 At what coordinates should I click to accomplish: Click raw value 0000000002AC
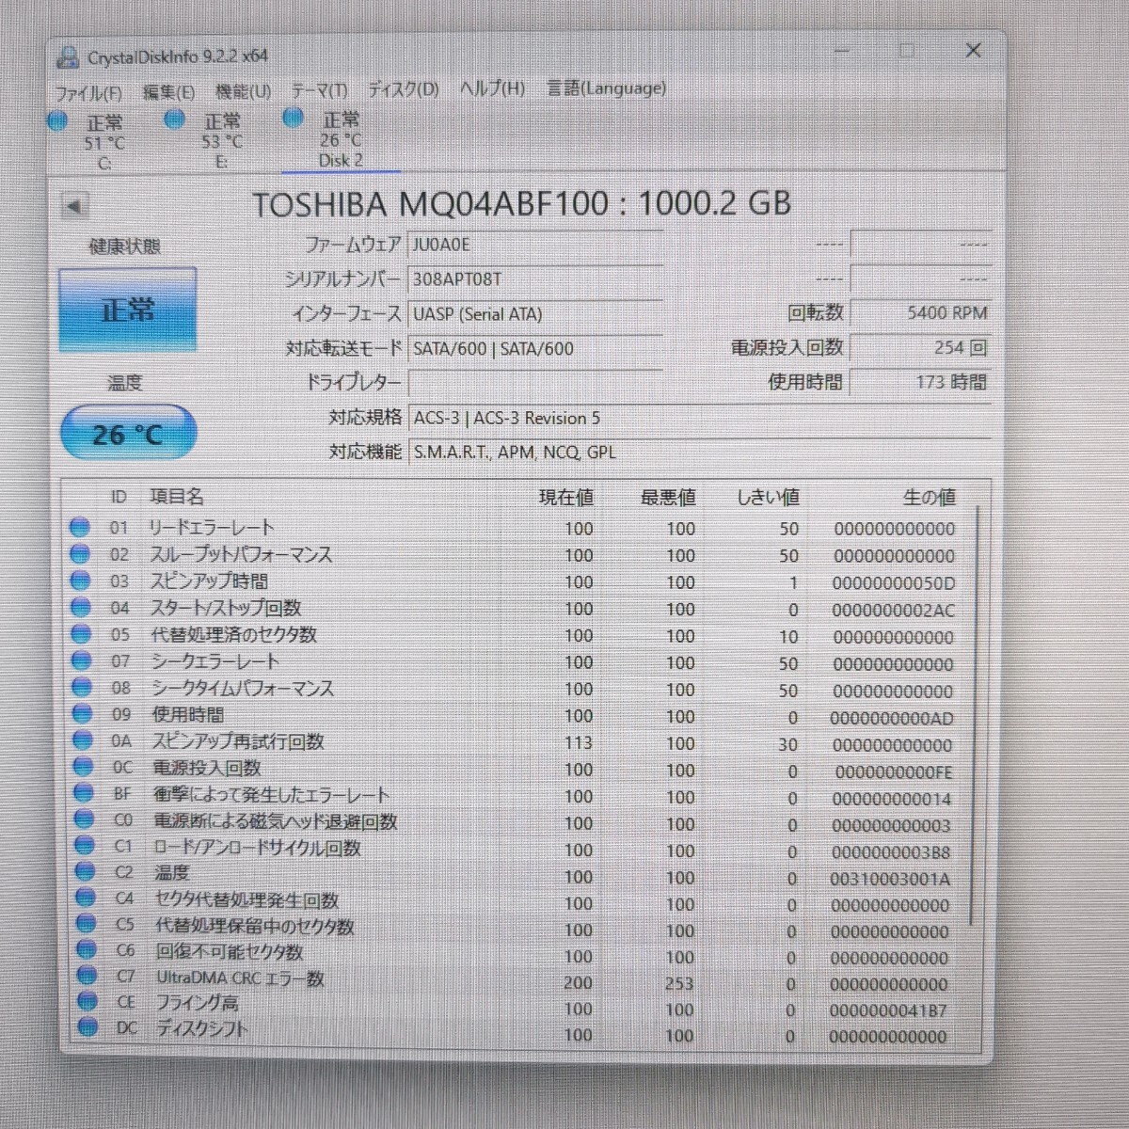coord(893,611)
